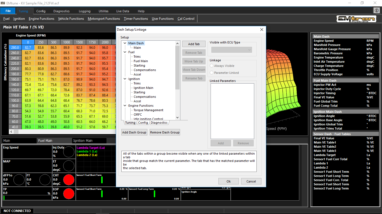Image resolution: width=382 pixels, height=214 pixels.
Task: Close the Dash Setup/Linkage dialog with X
Action: (262, 30)
